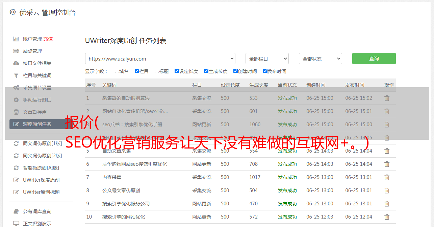Click the funnel icon for 栏目与关键词
This screenshot has height=227, width=434.
[16, 75]
